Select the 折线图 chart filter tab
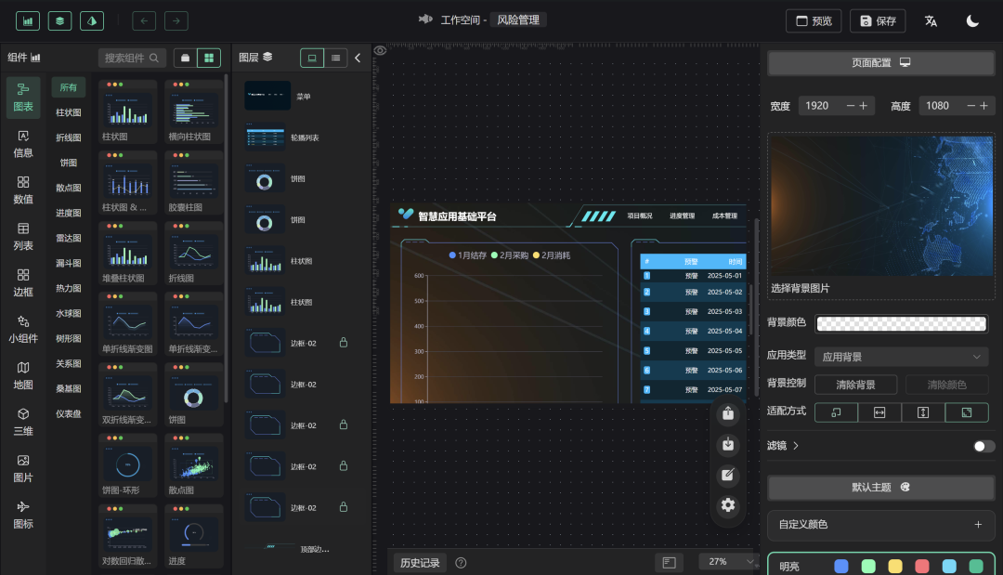 tap(69, 137)
